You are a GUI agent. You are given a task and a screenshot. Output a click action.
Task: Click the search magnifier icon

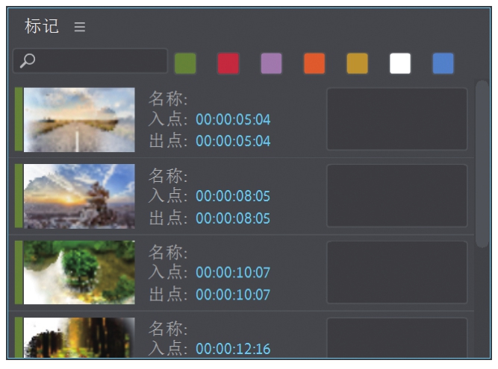point(28,61)
